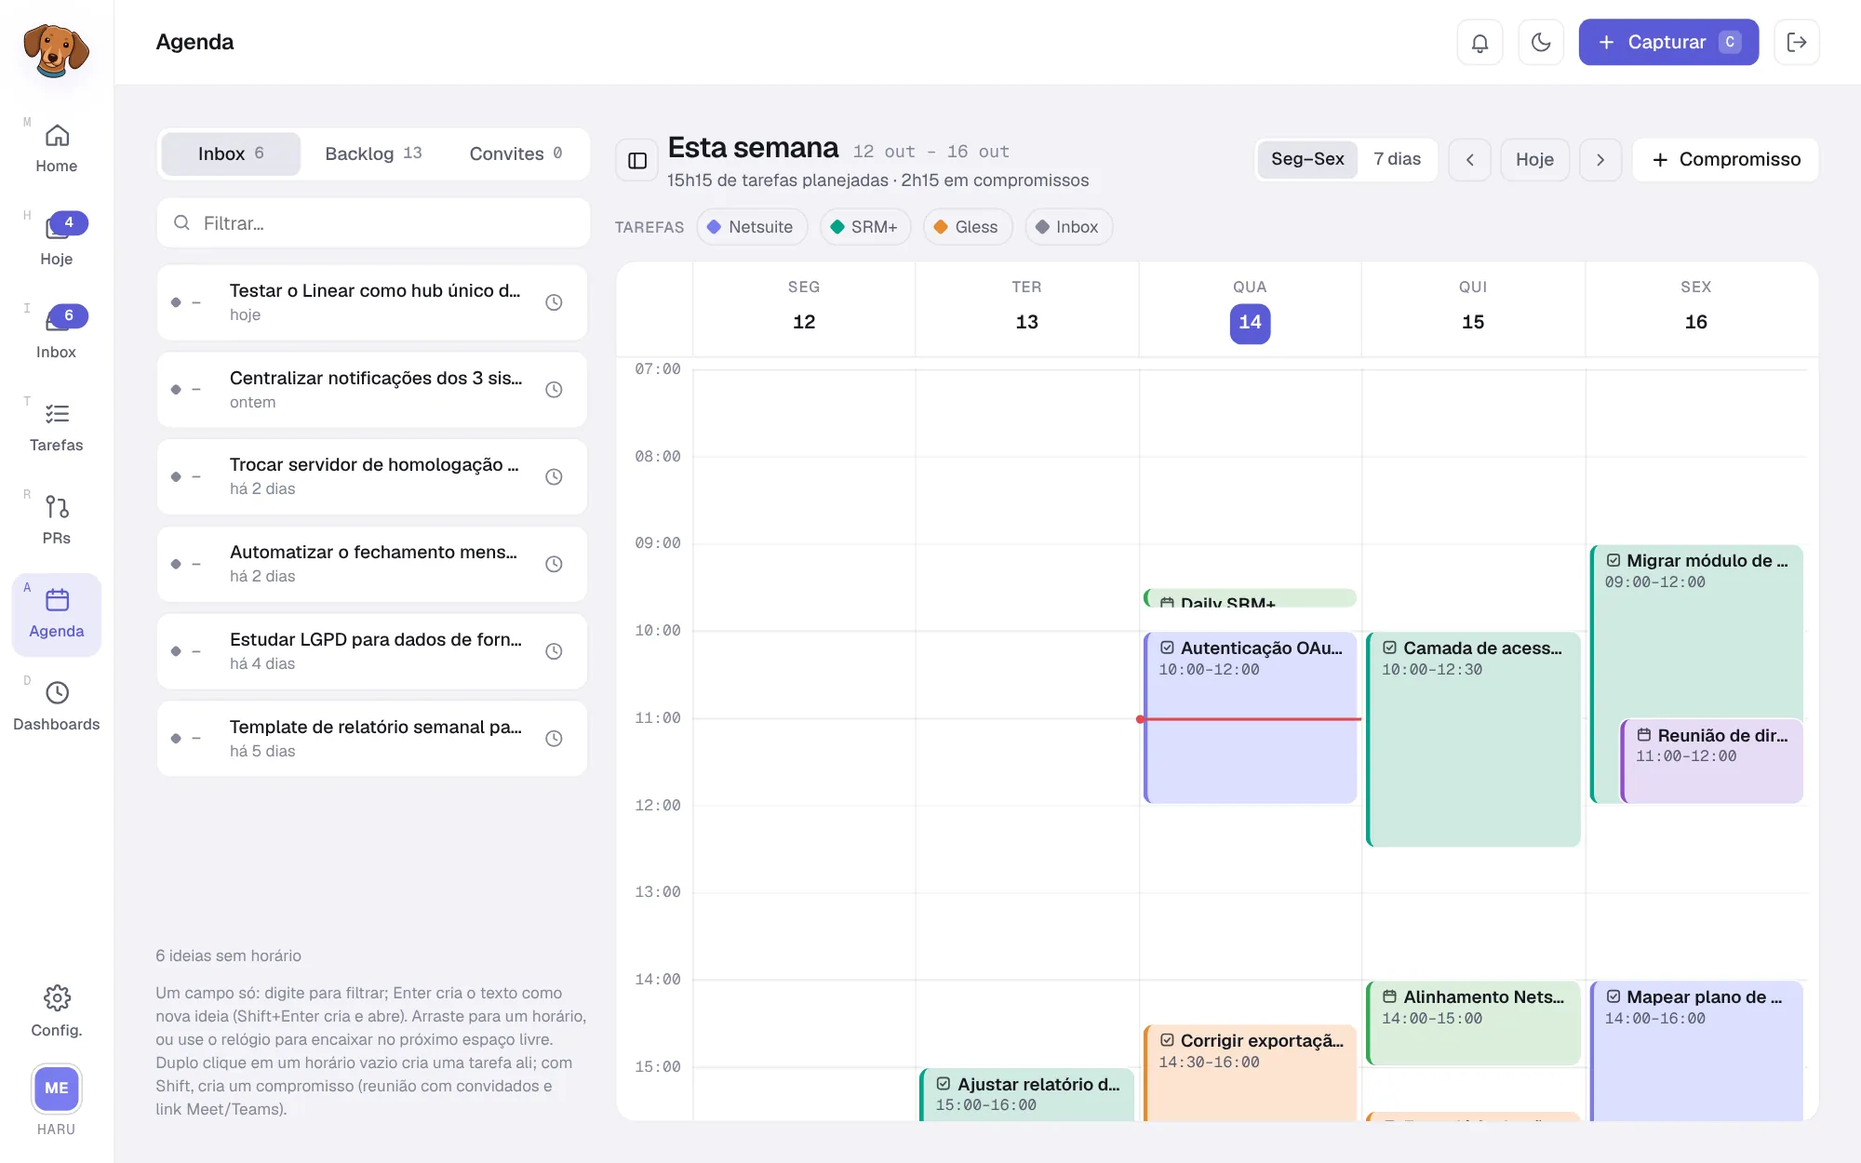1861x1163 pixels.
Task: Open notifications bell
Action: pyautogui.click(x=1479, y=43)
